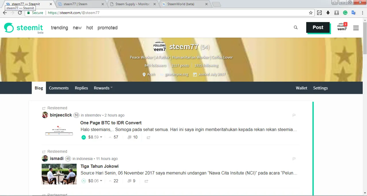
Task: Go to trending posts
Action: click(59, 28)
